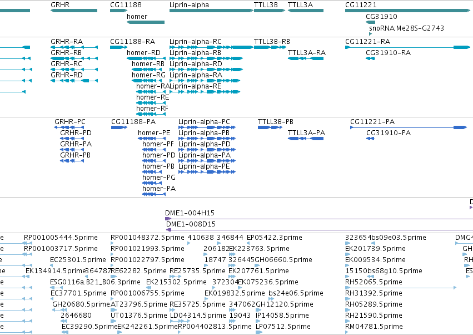Select transcript Liprin-alpha-RC

[211, 47]
